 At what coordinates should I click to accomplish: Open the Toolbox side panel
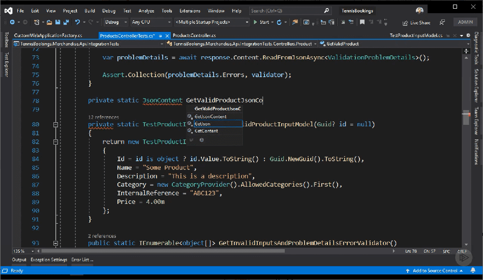[7, 40]
